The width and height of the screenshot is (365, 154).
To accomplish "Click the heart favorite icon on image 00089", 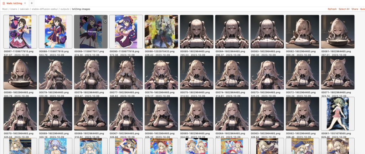I will pos(105,22).
